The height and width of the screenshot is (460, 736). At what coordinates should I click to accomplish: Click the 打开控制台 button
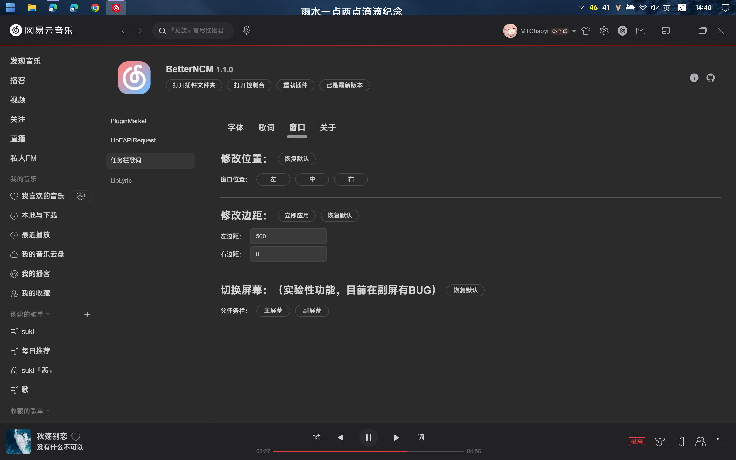(249, 85)
